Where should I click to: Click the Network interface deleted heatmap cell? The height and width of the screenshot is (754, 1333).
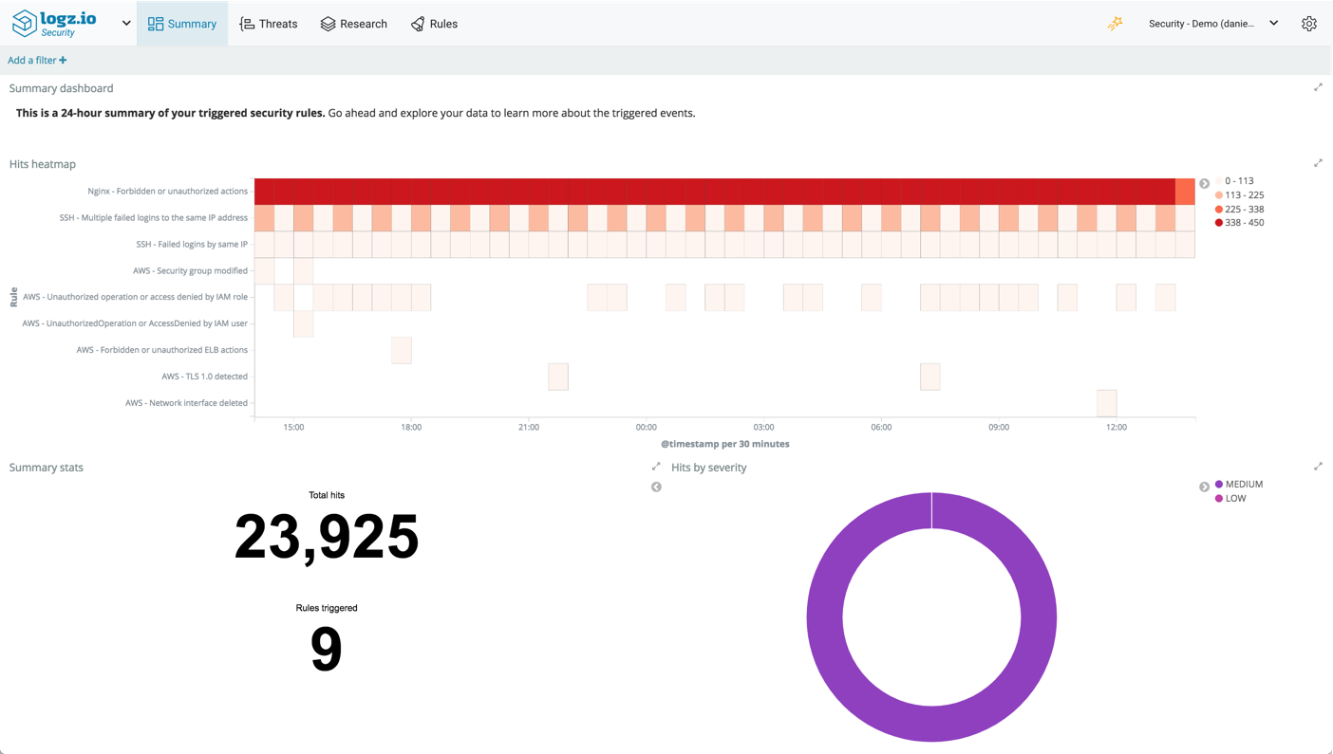pyautogui.click(x=1106, y=403)
